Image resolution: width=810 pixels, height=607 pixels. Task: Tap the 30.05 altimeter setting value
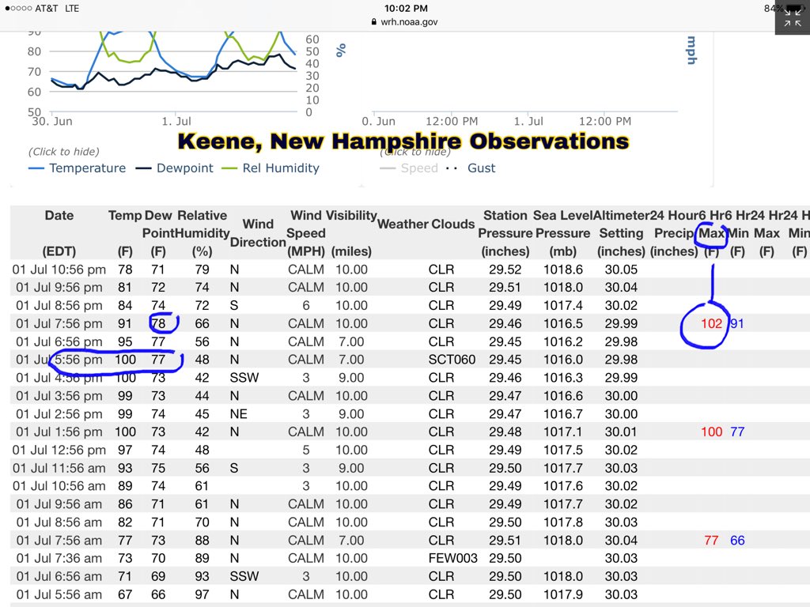[x=621, y=270]
